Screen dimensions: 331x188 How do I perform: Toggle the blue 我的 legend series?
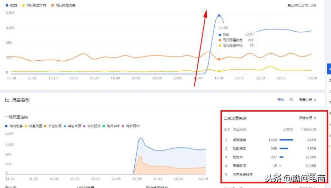(11, 5)
